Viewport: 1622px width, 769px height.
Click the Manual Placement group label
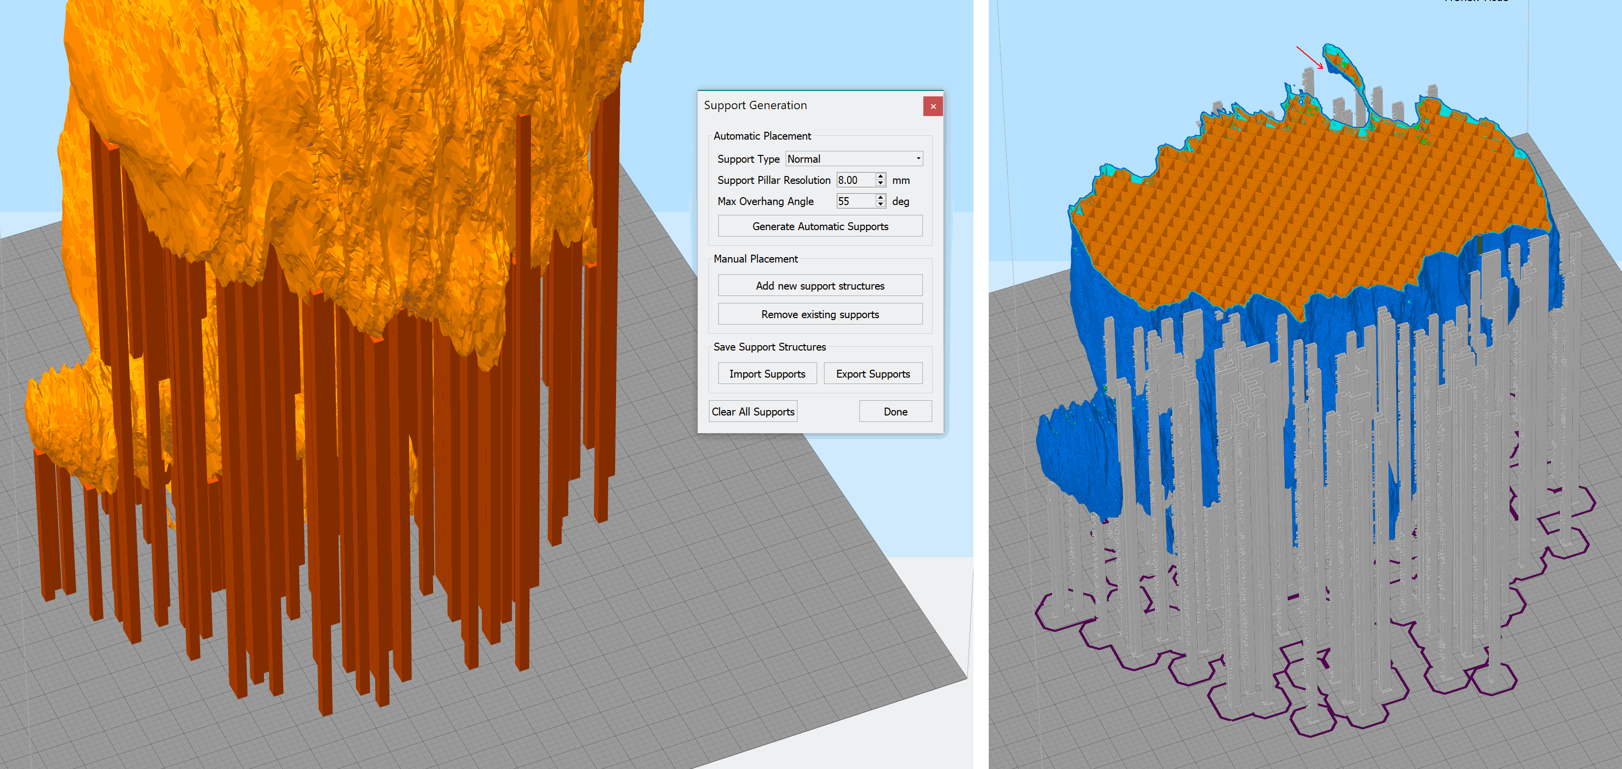[755, 259]
